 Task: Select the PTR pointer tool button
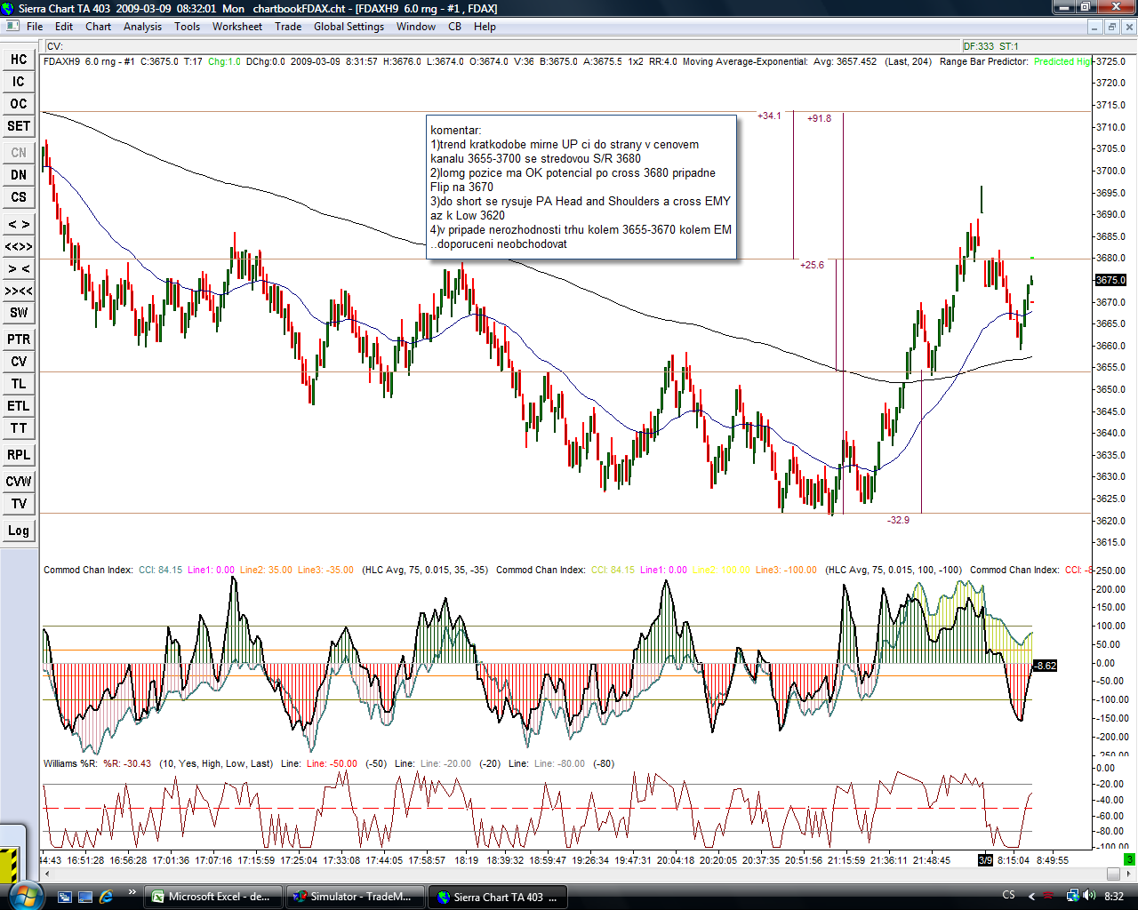click(x=19, y=339)
